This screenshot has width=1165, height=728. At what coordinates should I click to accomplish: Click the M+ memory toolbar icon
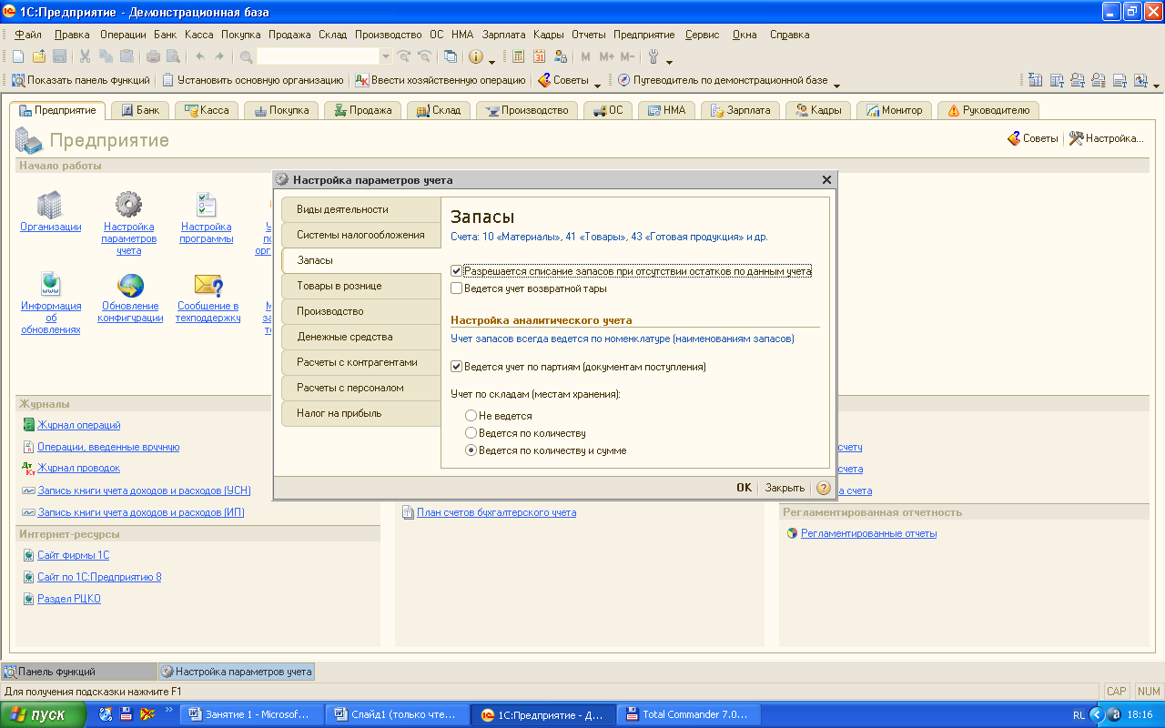point(607,56)
